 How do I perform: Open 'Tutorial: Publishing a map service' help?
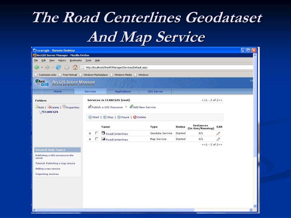55,163
